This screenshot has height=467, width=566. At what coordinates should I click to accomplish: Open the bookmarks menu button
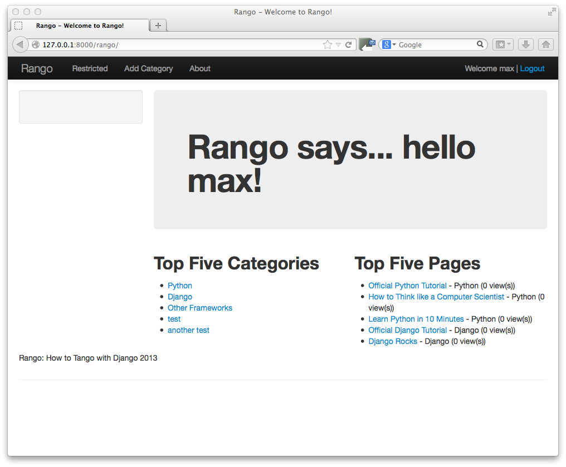click(503, 45)
